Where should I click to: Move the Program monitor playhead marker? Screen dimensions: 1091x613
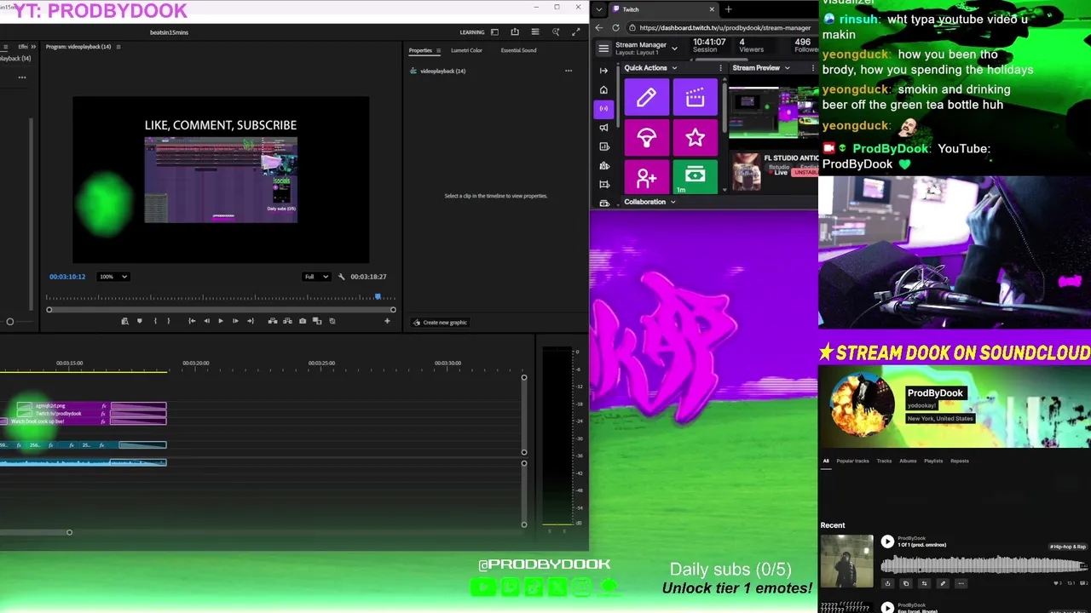point(378,296)
